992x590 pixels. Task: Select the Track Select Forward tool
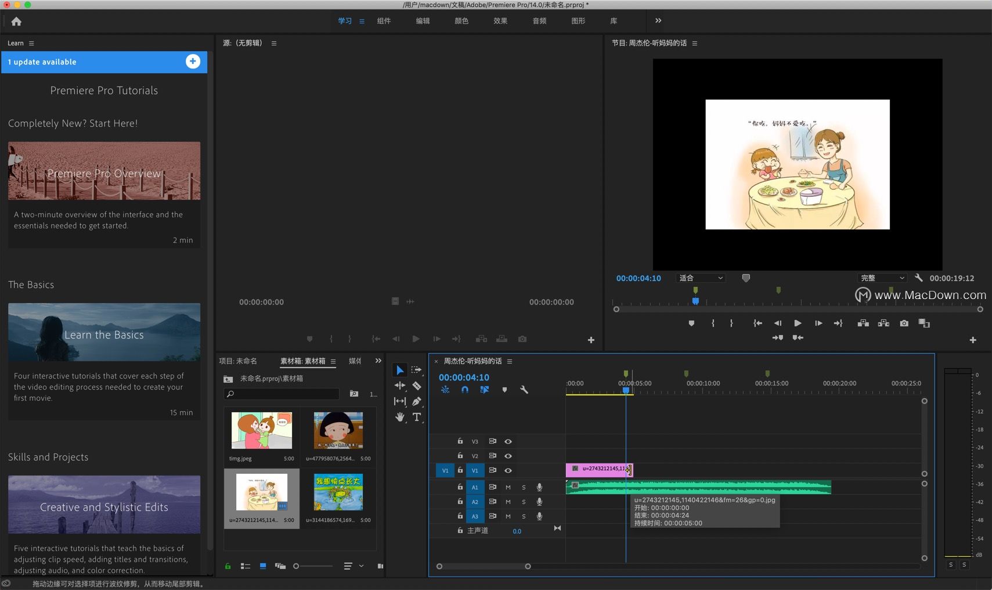click(416, 370)
